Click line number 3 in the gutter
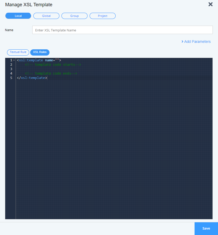The width and height of the screenshot is (218, 235). coord(11,69)
